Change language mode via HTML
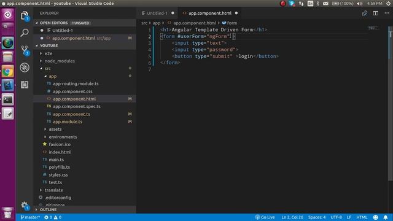This screenshot has height=221, width=393. [362, 217]
